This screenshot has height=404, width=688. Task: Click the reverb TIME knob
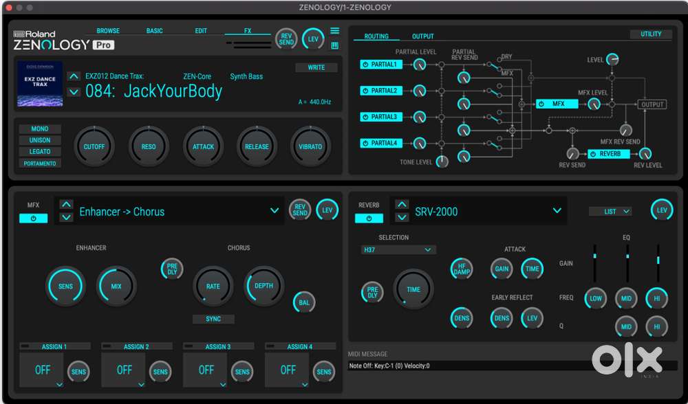pos(413,289)
